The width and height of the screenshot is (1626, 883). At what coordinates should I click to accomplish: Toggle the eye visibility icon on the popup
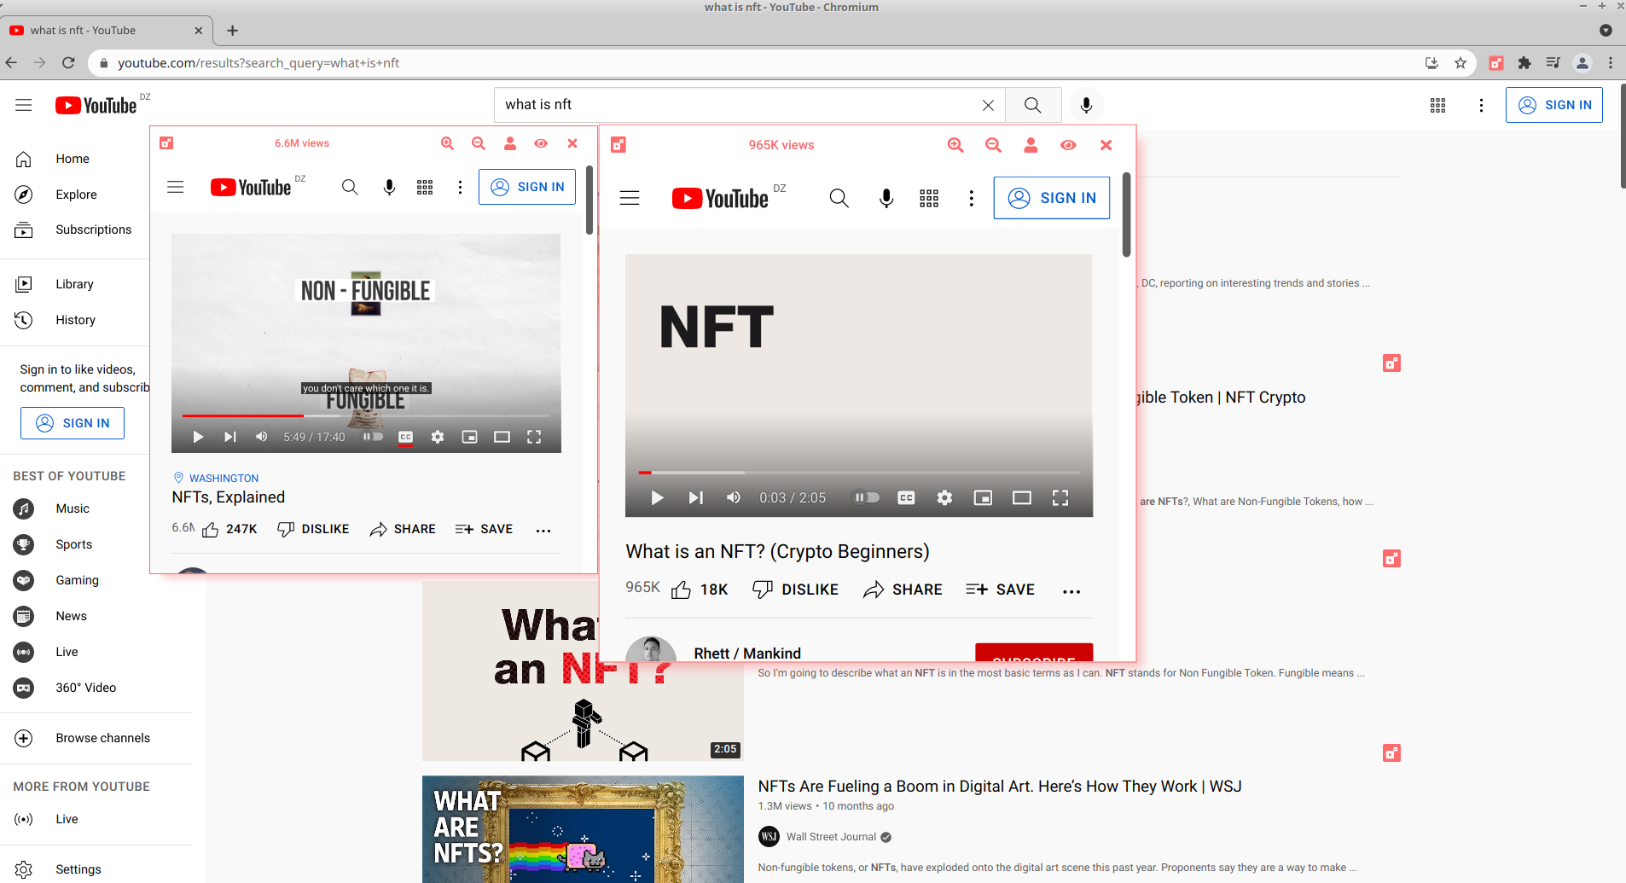(1067, 145)
